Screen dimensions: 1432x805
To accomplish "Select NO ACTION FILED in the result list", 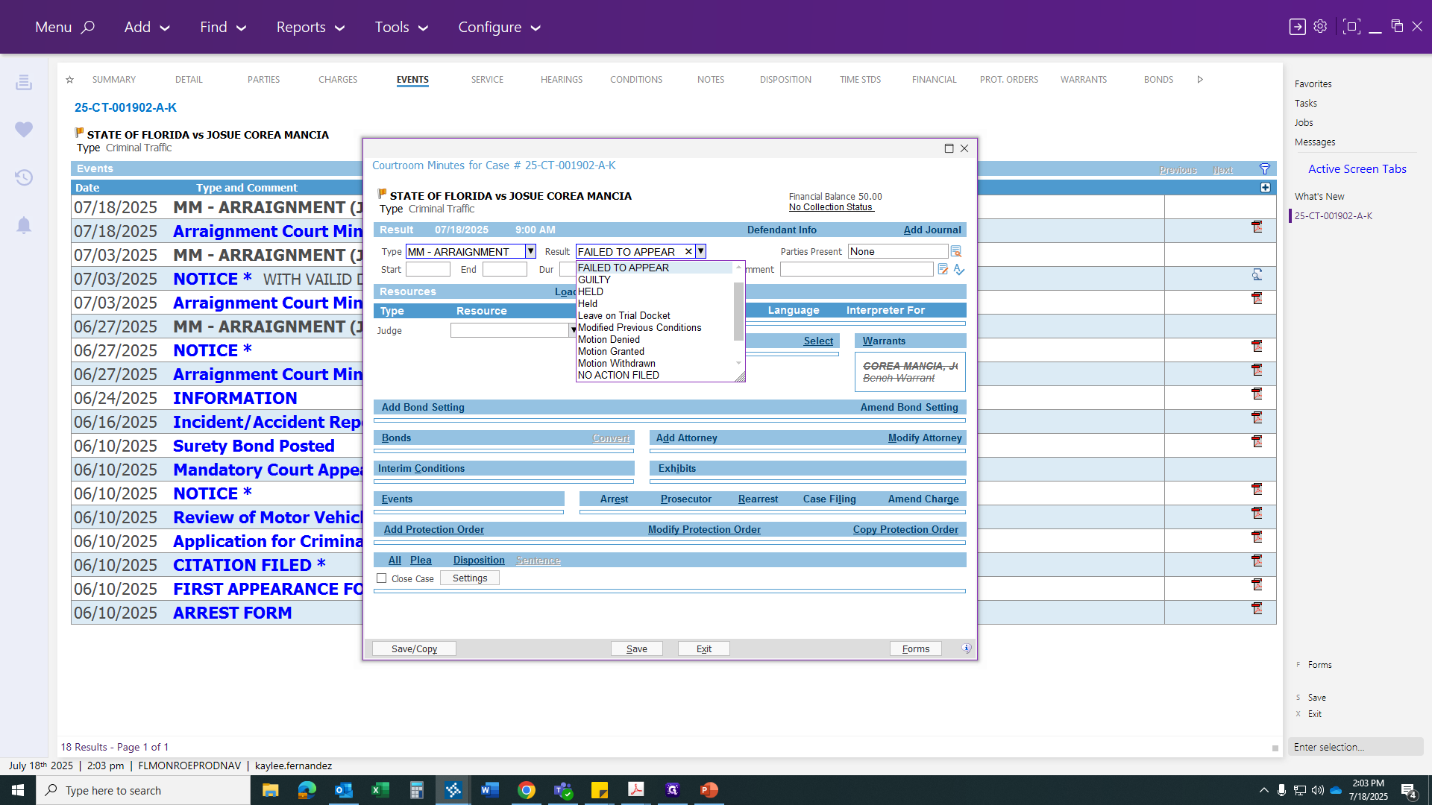I will tap(618, 375).
